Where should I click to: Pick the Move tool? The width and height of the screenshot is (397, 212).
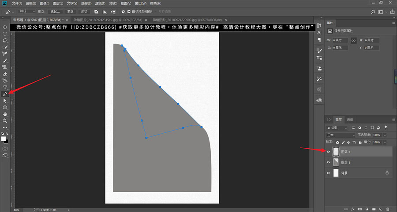tap(5, 27)
